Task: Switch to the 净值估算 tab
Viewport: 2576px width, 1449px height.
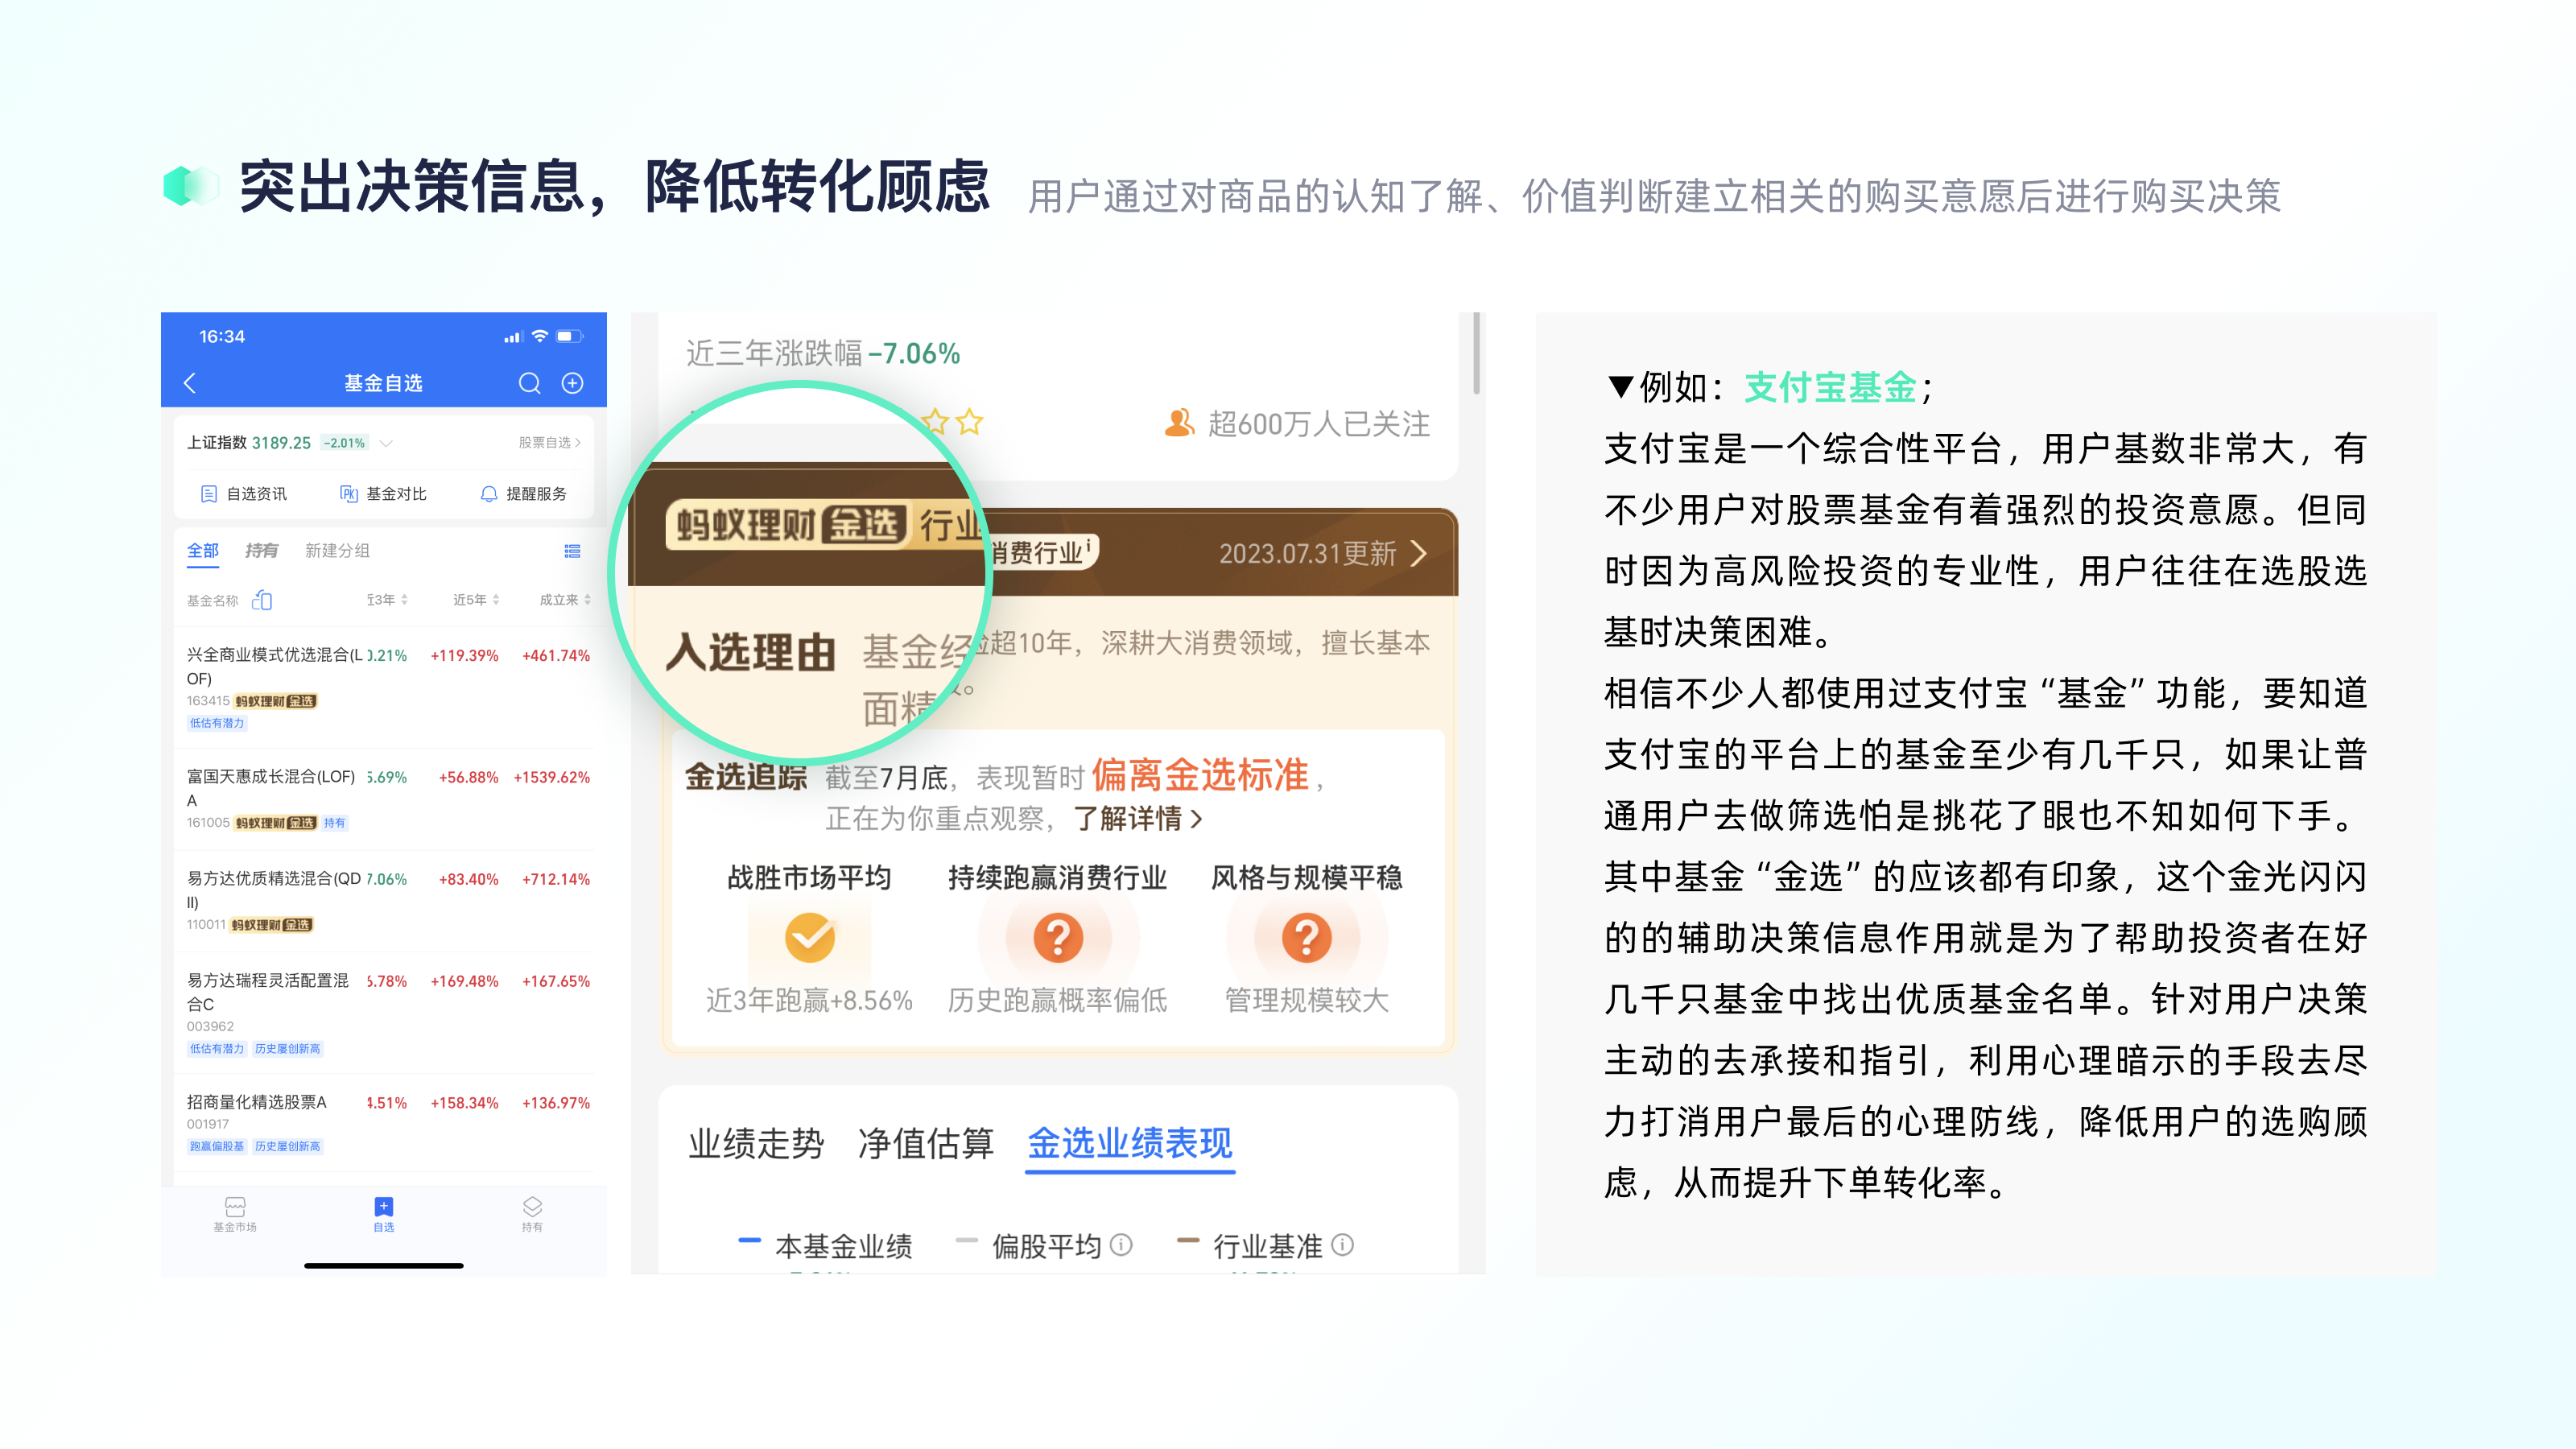Action: tap(926, 1144)
